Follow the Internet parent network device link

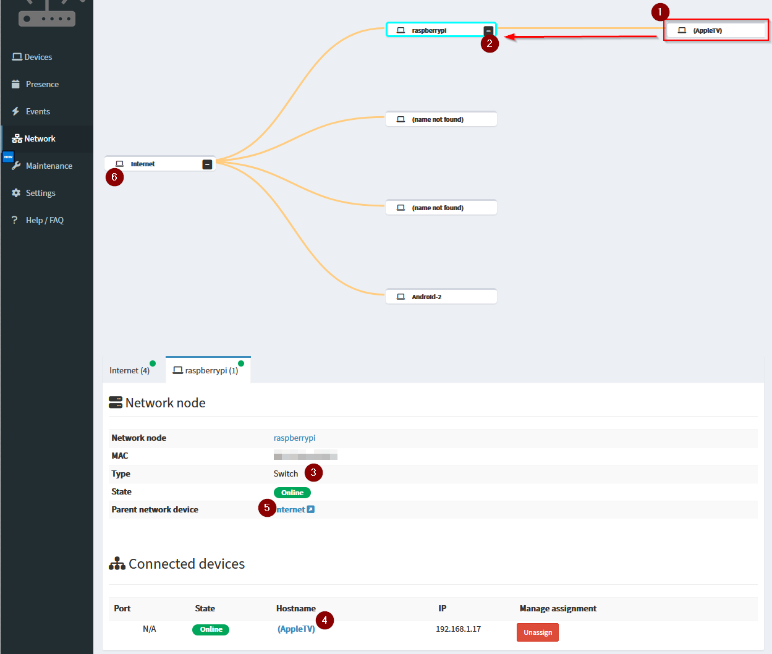coord(291,509)
